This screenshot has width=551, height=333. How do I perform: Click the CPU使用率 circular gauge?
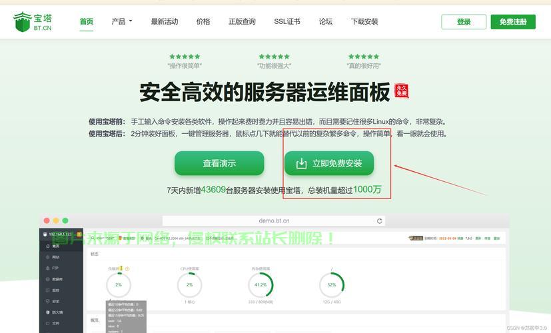pos(189,285)
